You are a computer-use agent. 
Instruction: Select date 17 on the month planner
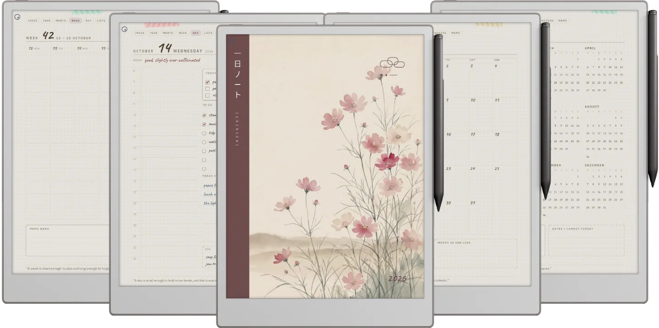click(473, 135)
